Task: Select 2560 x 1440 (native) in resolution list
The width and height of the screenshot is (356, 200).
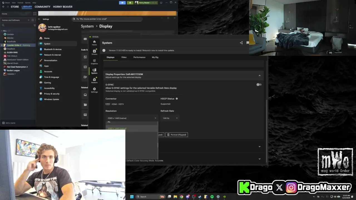Action: (x=132, y=128)
